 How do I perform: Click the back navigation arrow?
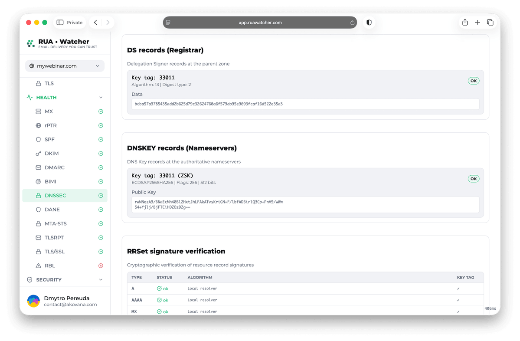(x=95, y=22)
